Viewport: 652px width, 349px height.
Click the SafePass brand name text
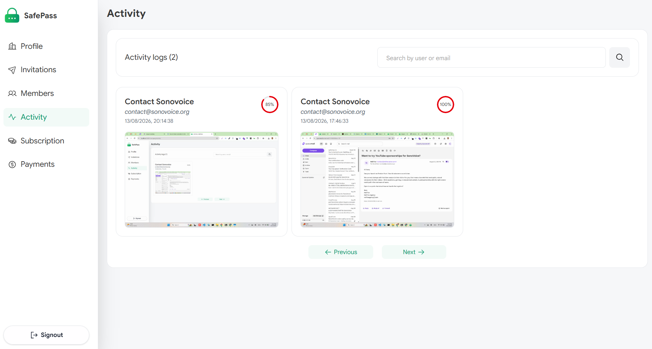40,15
